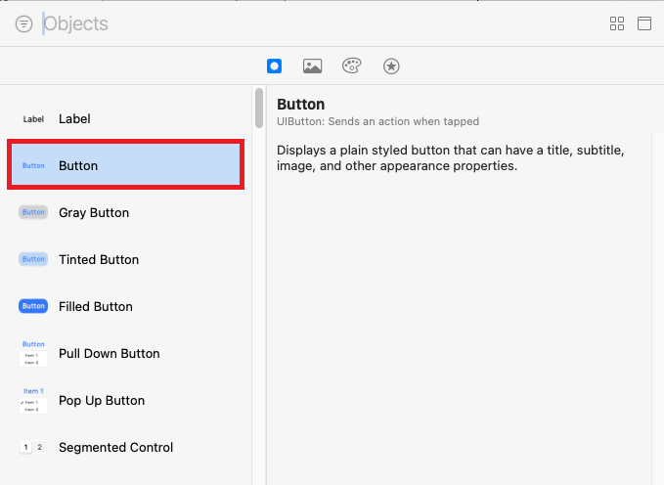
Task: Choose the Pull Down Button object
Action: click(125, 353)
